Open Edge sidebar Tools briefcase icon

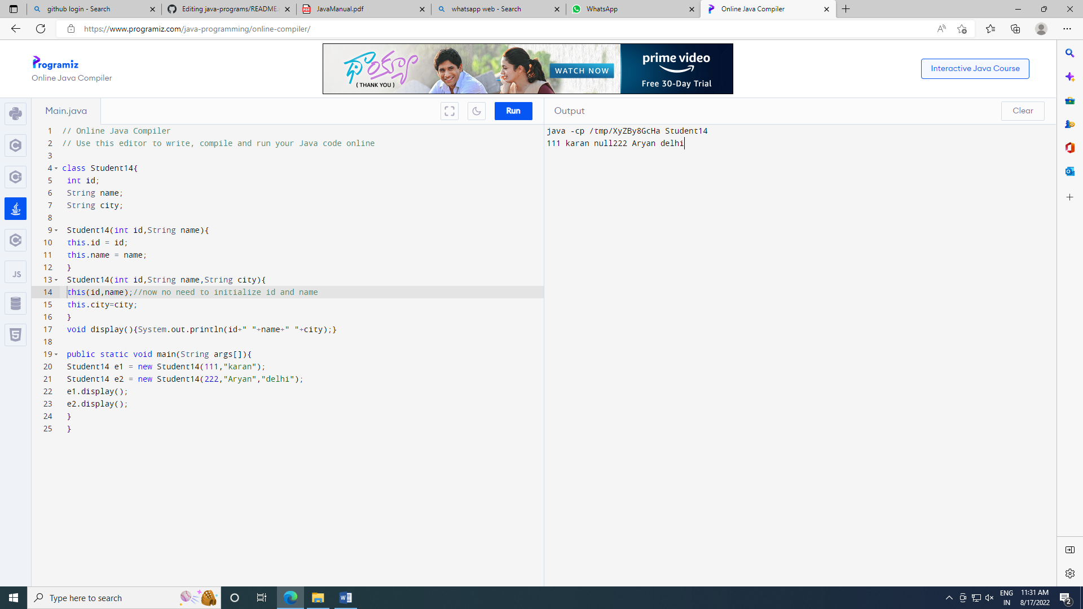click(1069, 100)
